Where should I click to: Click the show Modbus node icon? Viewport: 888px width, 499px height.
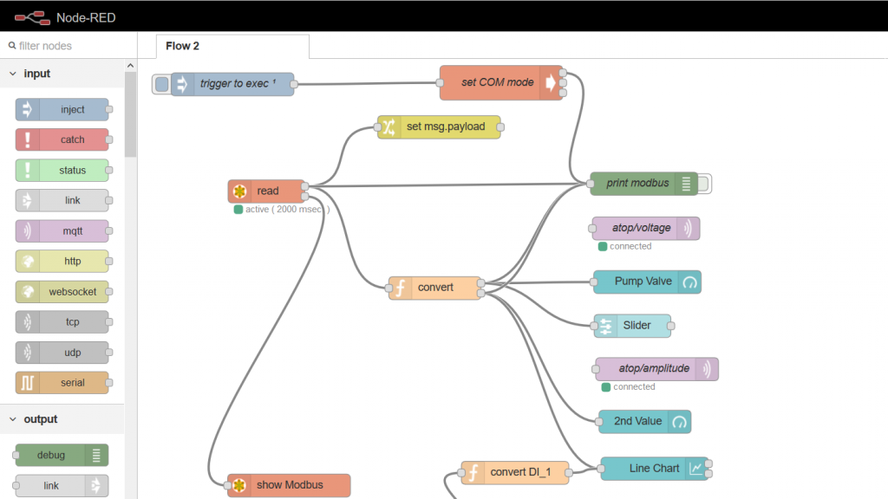[x=239, y=485]
